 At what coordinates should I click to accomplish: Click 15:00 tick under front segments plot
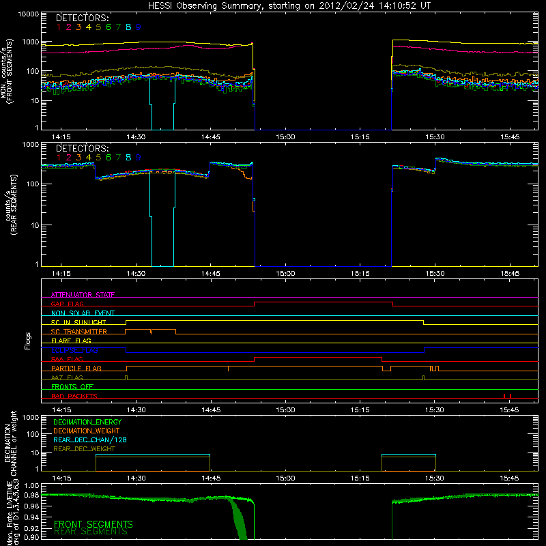[285, 137]
